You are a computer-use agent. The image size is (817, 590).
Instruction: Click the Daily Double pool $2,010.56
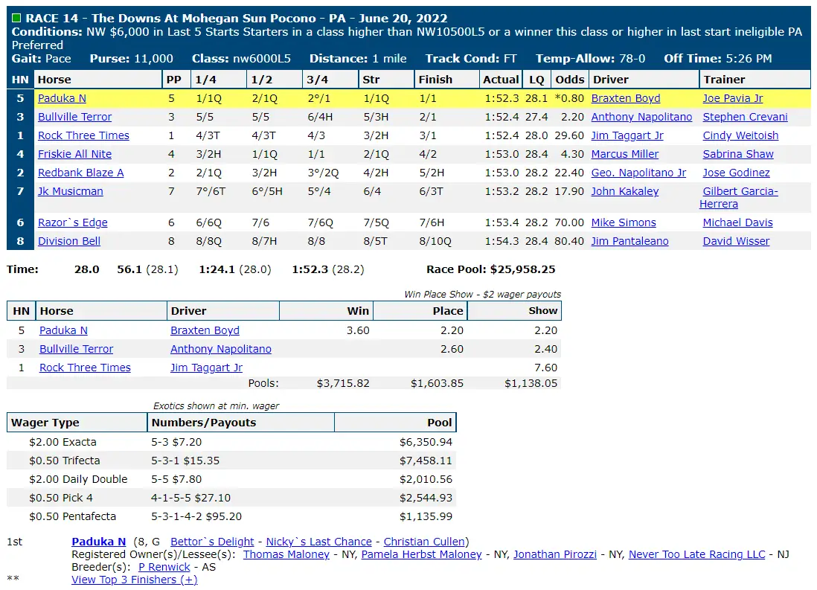(426, 479)
